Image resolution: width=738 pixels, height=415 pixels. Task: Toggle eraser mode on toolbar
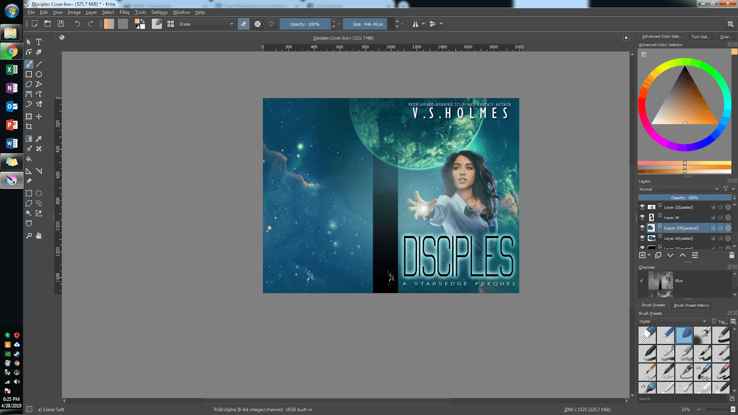point(244,24)
